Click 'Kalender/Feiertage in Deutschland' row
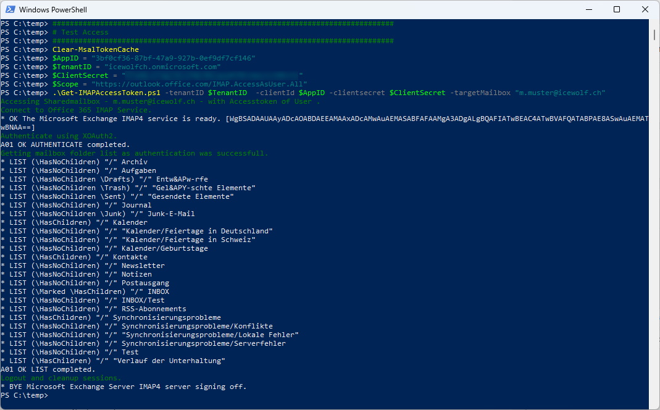 click(x=137, y=231)
